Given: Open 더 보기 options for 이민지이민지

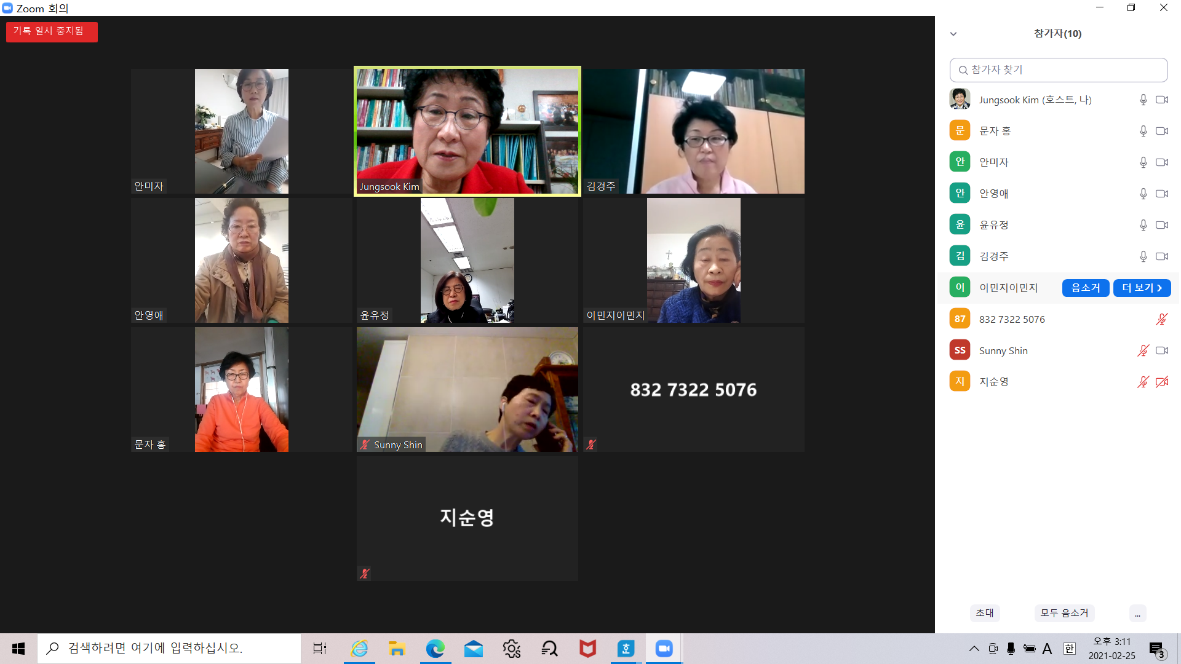Looking at the screenshot, I should tap(1142, 288).
